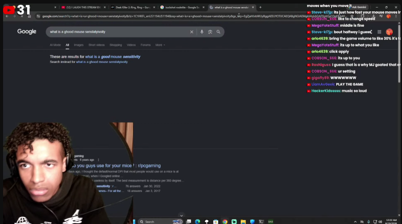Expand the More search filters dropdown

160,45
